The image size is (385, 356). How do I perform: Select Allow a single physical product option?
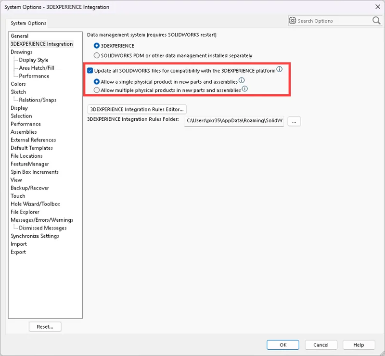(97, 82)
